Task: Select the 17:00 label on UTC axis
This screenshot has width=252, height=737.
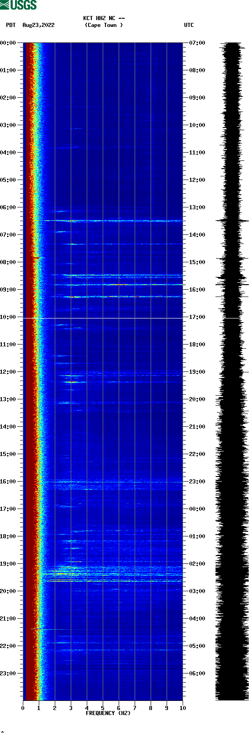Action: [197, 317]
